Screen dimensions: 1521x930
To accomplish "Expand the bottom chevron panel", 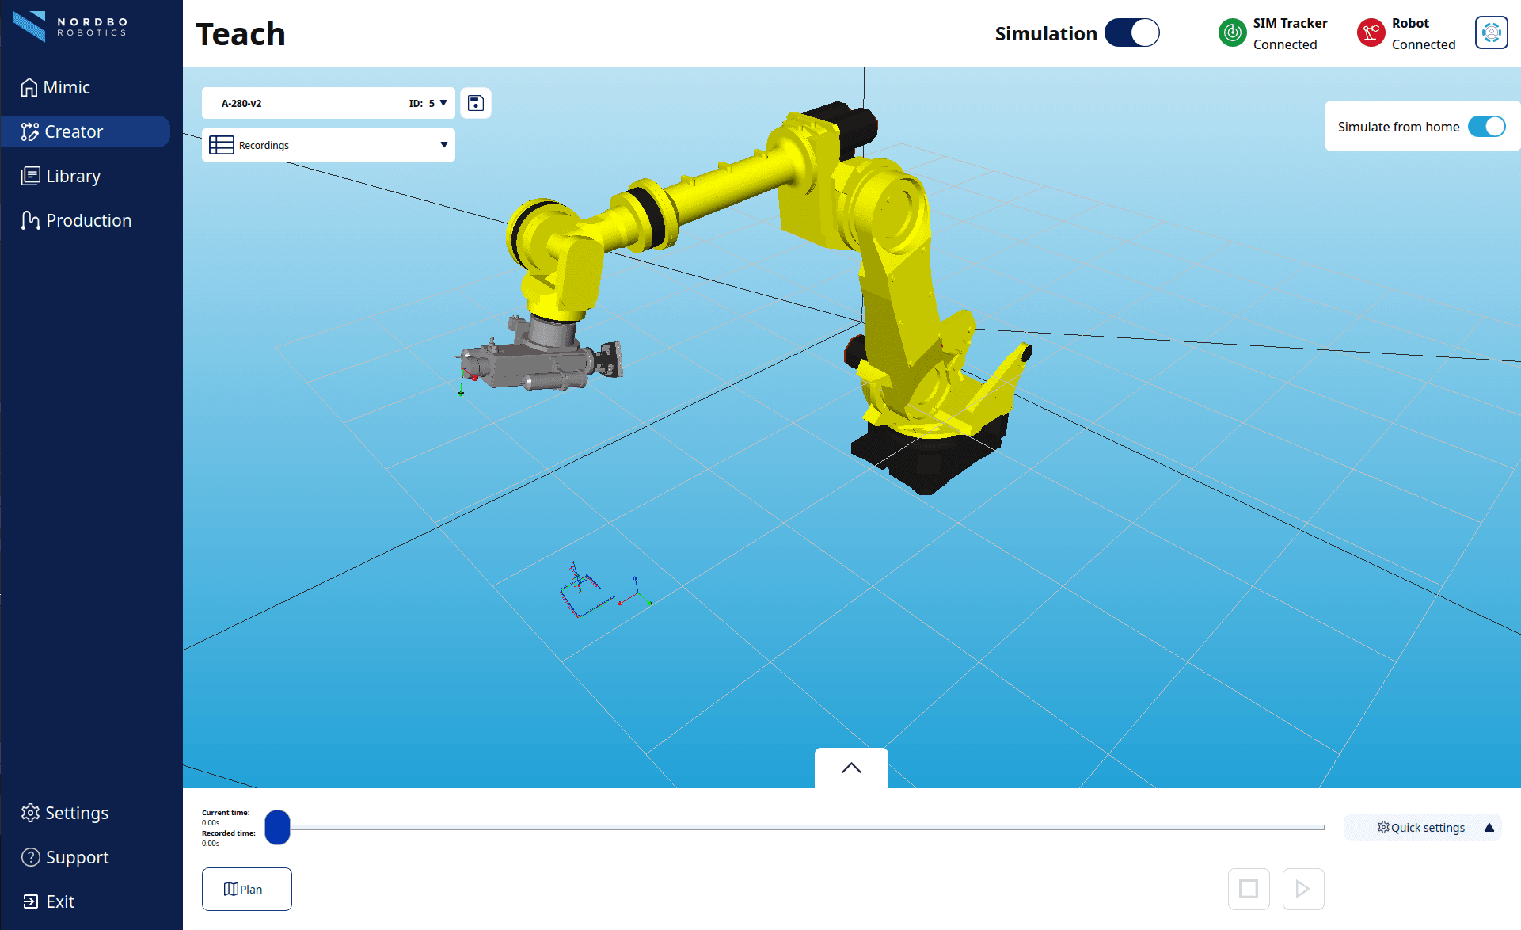I will [x=850, y=768].
